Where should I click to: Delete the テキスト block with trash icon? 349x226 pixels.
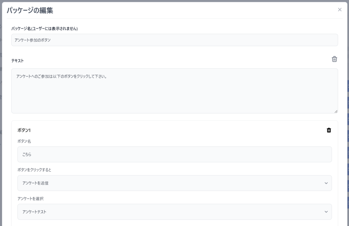tap(334, 59)
